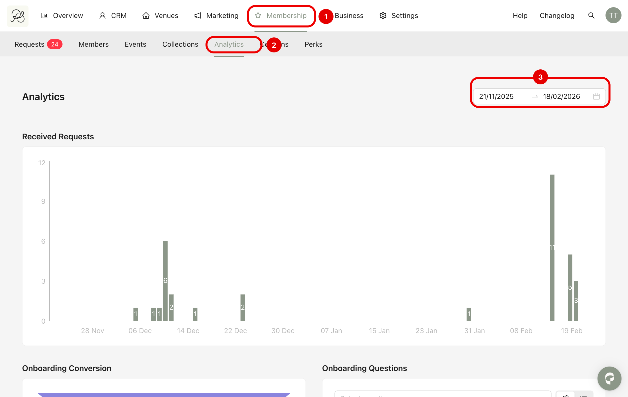Switch to the Requests tab
The width and height of the screenshot is (628, 397).
29,44
